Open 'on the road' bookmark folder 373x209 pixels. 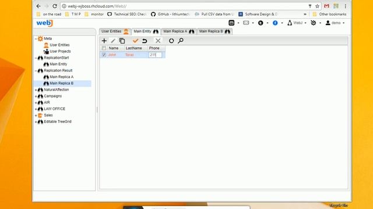(x=49, y=14)
